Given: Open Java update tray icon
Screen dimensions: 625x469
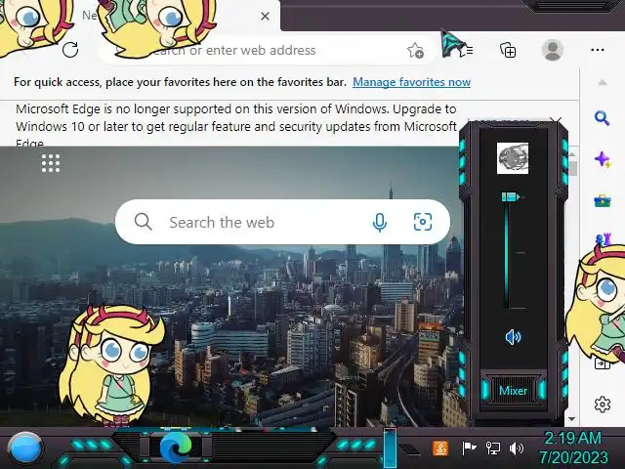Looking at the screenshot, I should click(x=440, y=448).
